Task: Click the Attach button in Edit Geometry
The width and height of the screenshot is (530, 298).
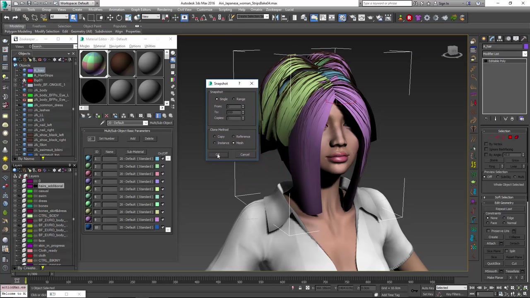Action: (x=491, y=243)
